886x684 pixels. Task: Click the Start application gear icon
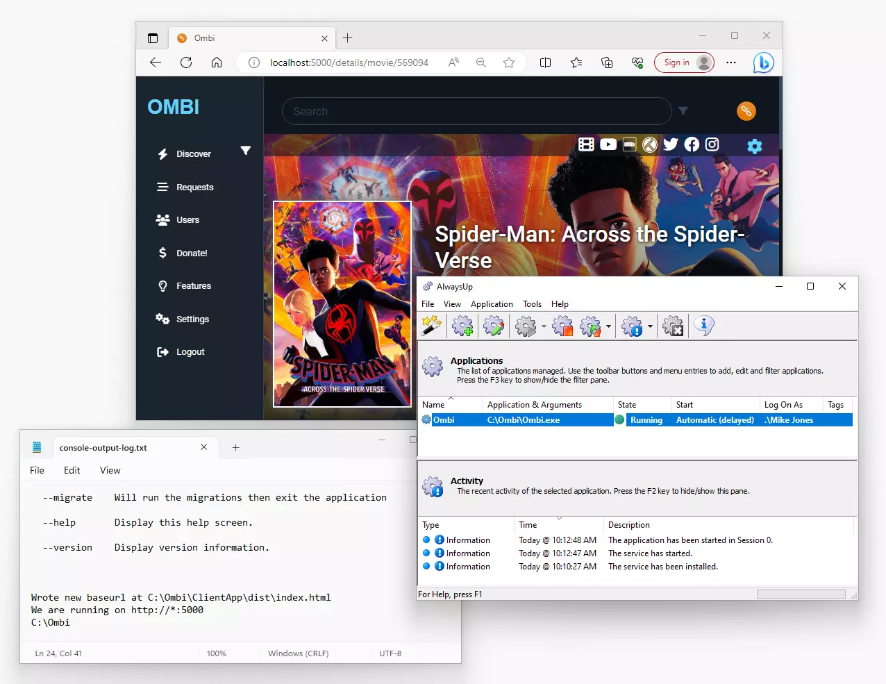pos(526,326)
